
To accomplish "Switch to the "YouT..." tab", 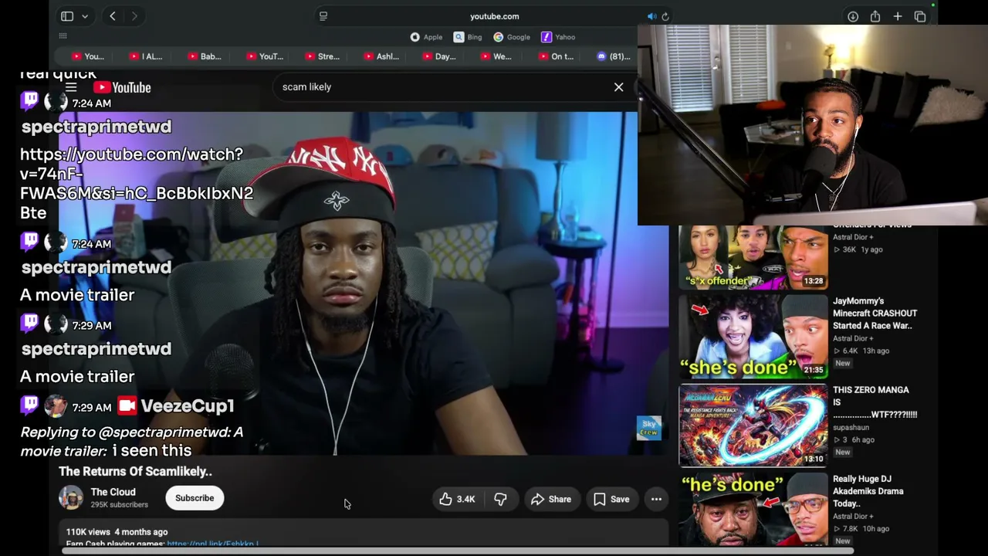I will pos(265,56).
